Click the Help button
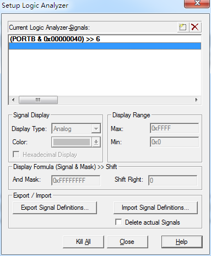211x256 pixels. tap(182, 242)
